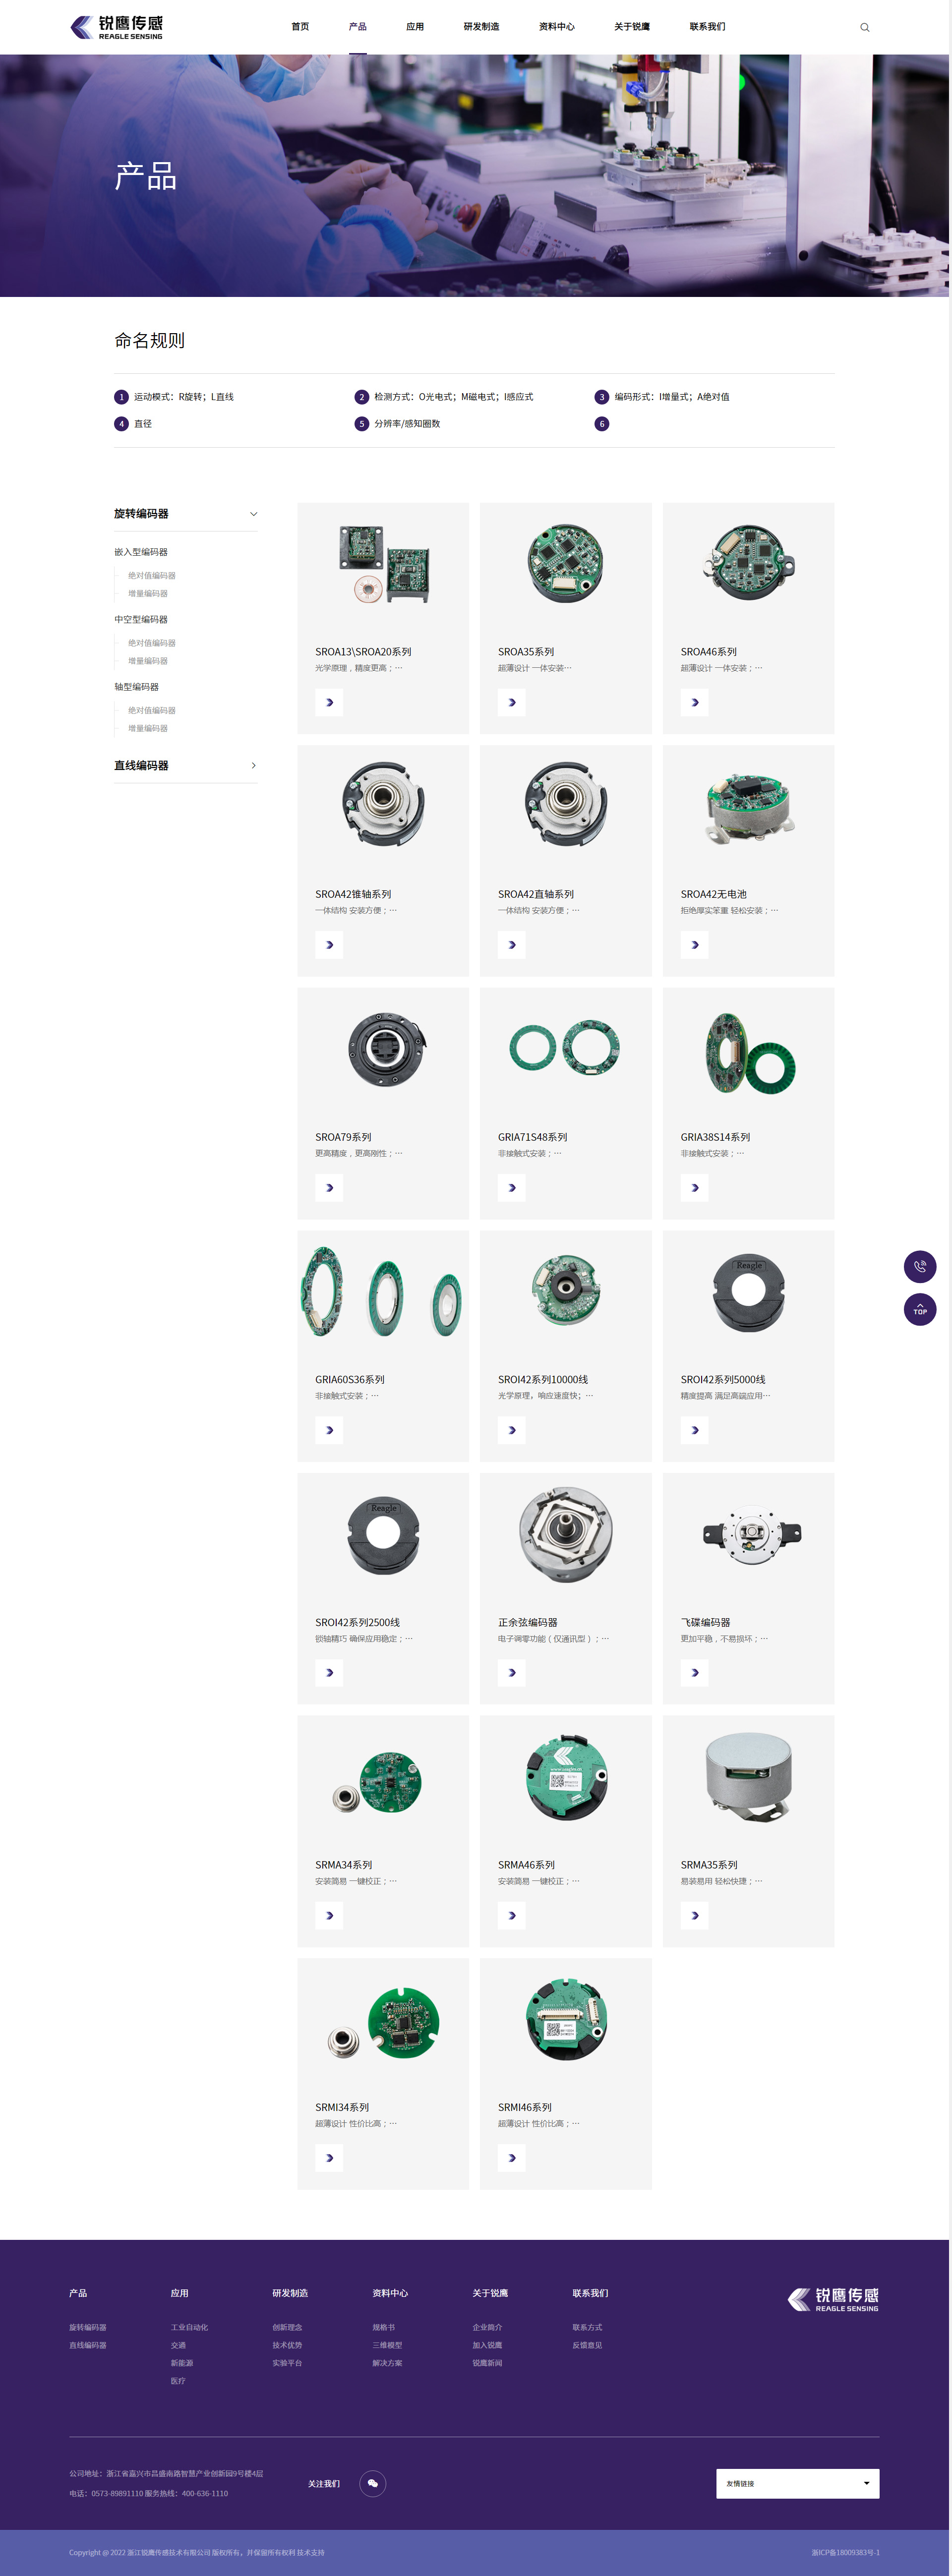This screenshot has height=2576, width=952.
Task: Select 绝对值编码器 under 嵌入型编码器
Action: coord(151,576)
